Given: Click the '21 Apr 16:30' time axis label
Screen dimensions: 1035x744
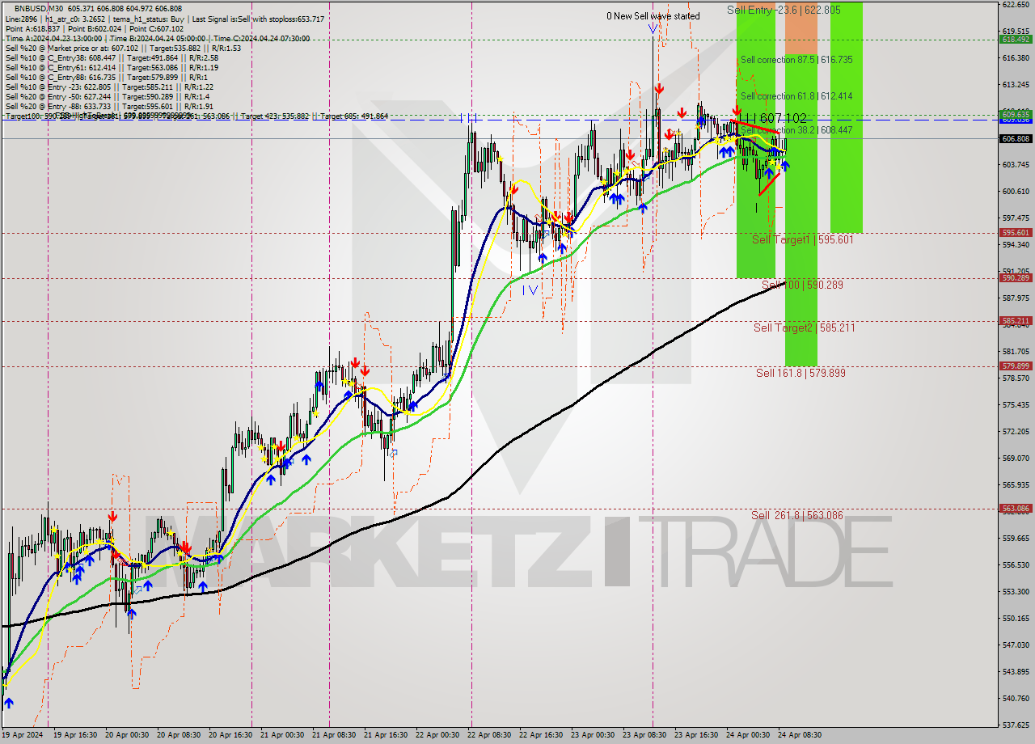Looking at the screenshot, I should (x=385, y=735).
